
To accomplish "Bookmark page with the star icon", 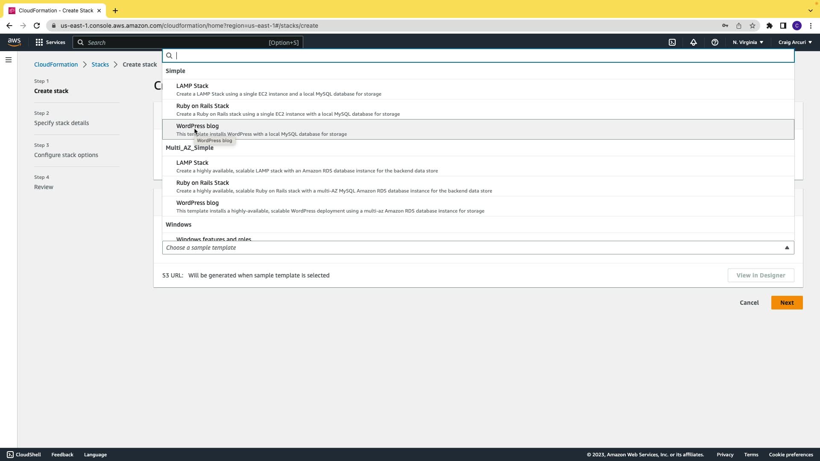I will 753,26.
